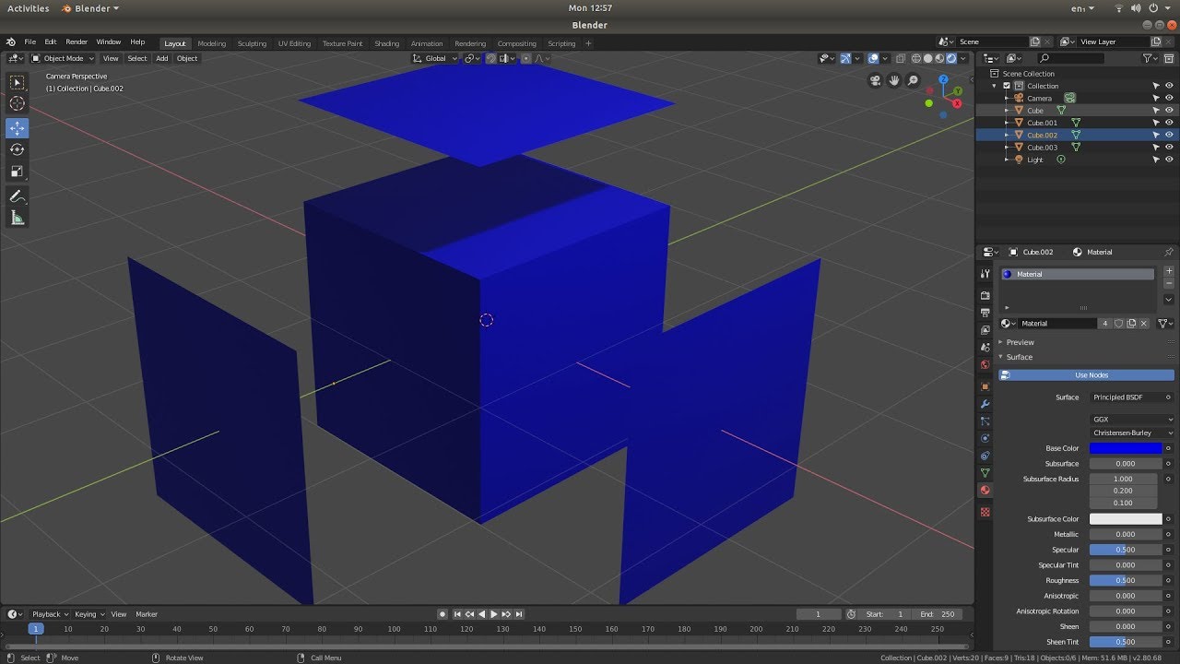The width and height of the screenshot is (1180, 664).
Task: Hide Cube.002 using its eye icon
Action: pyautogui.click(x=1169, y=135)
